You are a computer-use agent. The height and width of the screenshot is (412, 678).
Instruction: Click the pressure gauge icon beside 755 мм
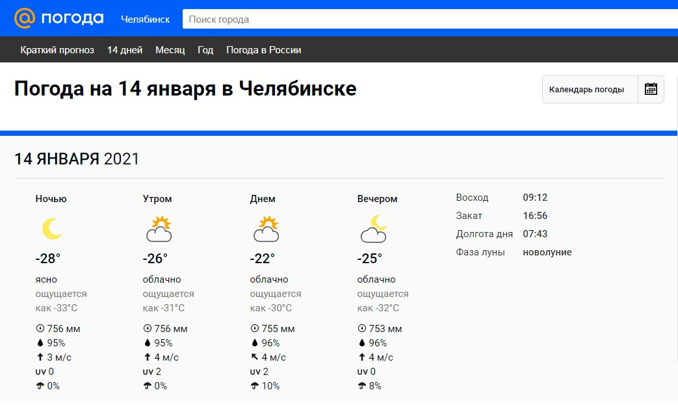click(255, 329)
